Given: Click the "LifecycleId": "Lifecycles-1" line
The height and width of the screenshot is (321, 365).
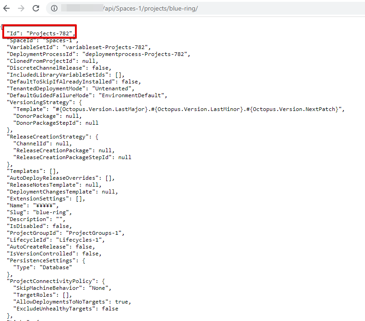Looking at the screenshot, I should click(56, 240).
